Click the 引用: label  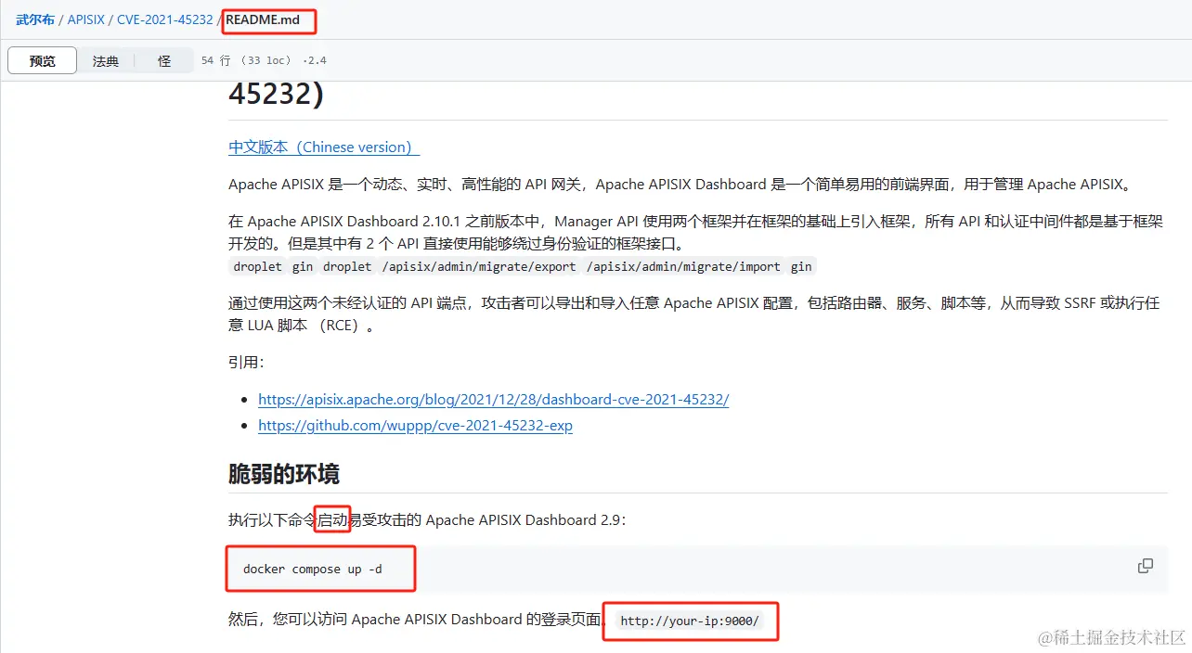(x=246, y=362)
